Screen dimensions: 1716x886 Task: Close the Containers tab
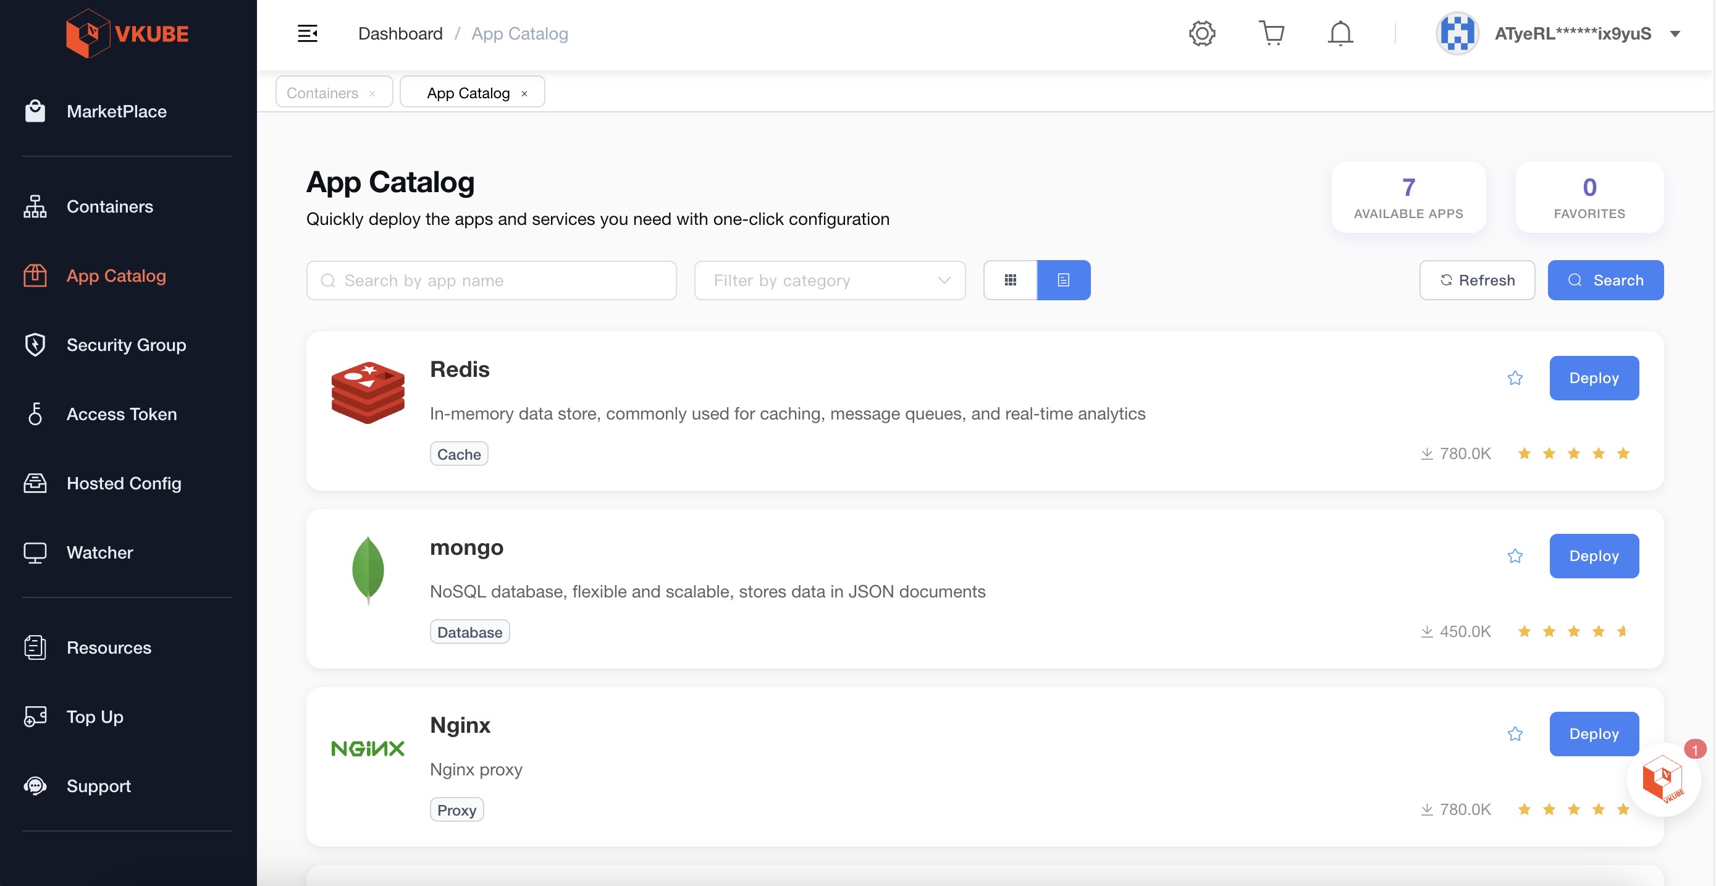[x=373, y=92]
